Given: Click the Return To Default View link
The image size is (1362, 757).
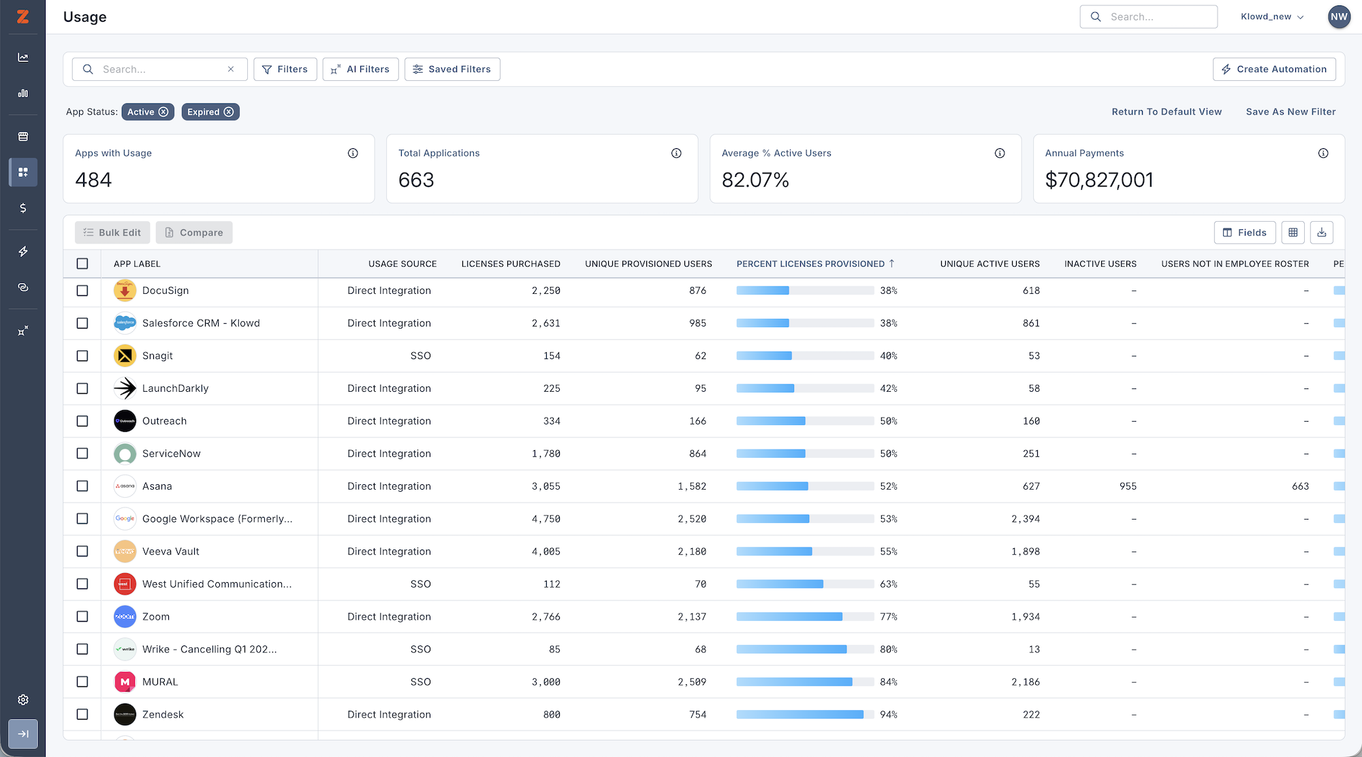Looking at the screenshot, I should pyautogui.click(x=1167, y=112).
